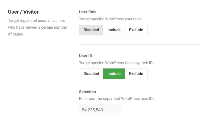Click the User / Visitor section heading

(23, 12)
